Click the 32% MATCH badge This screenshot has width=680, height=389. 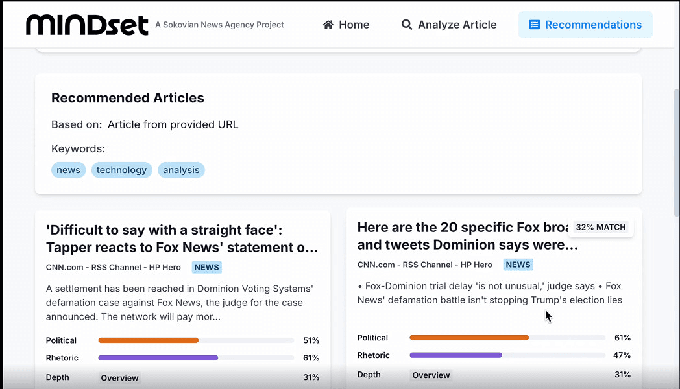[x=601, y=228]
